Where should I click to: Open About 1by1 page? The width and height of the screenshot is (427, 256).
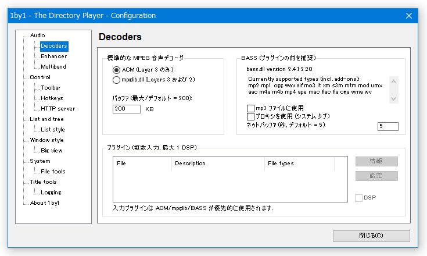(x=44, y=203)
